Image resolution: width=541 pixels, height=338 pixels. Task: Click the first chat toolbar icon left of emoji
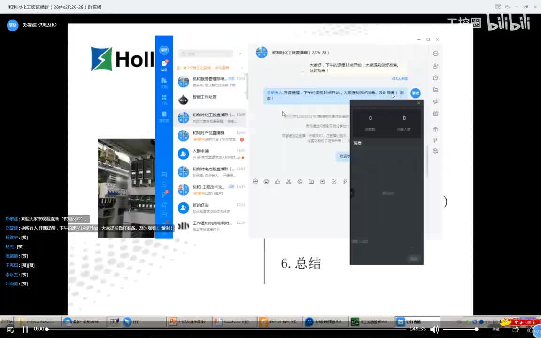click(x=255, y=181)
